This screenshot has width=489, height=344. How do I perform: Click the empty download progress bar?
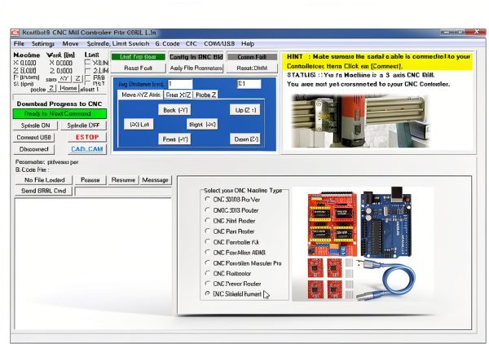tap(59, 96)
